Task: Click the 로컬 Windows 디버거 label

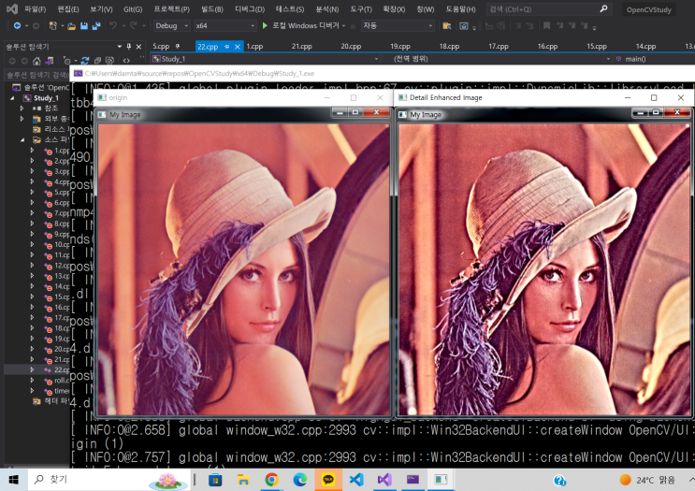Action: (305, 25)
